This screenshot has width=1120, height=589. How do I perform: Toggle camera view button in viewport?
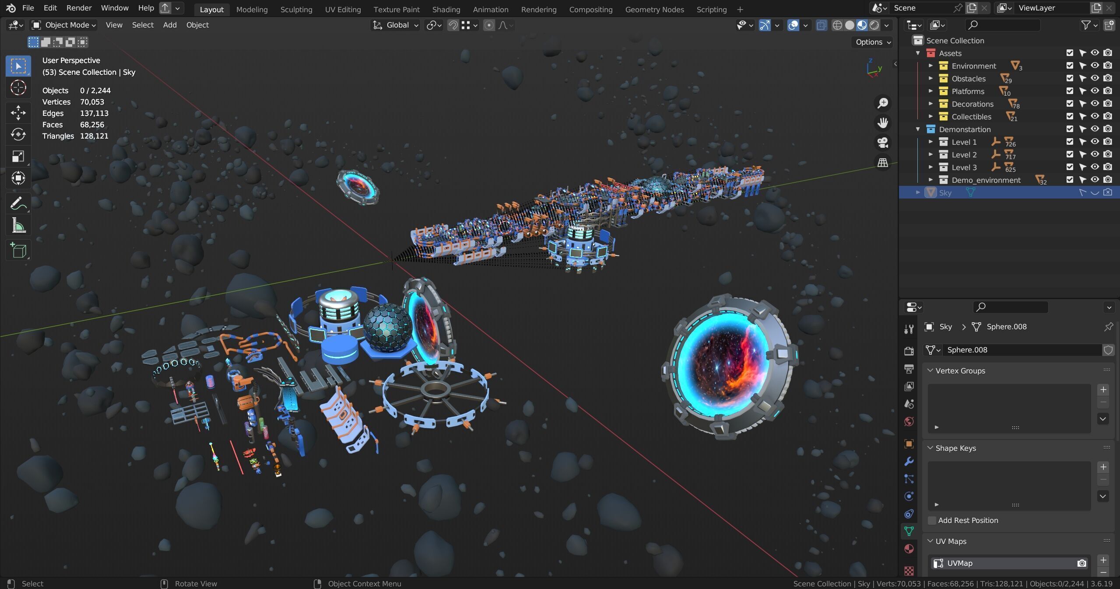[882, 143]
